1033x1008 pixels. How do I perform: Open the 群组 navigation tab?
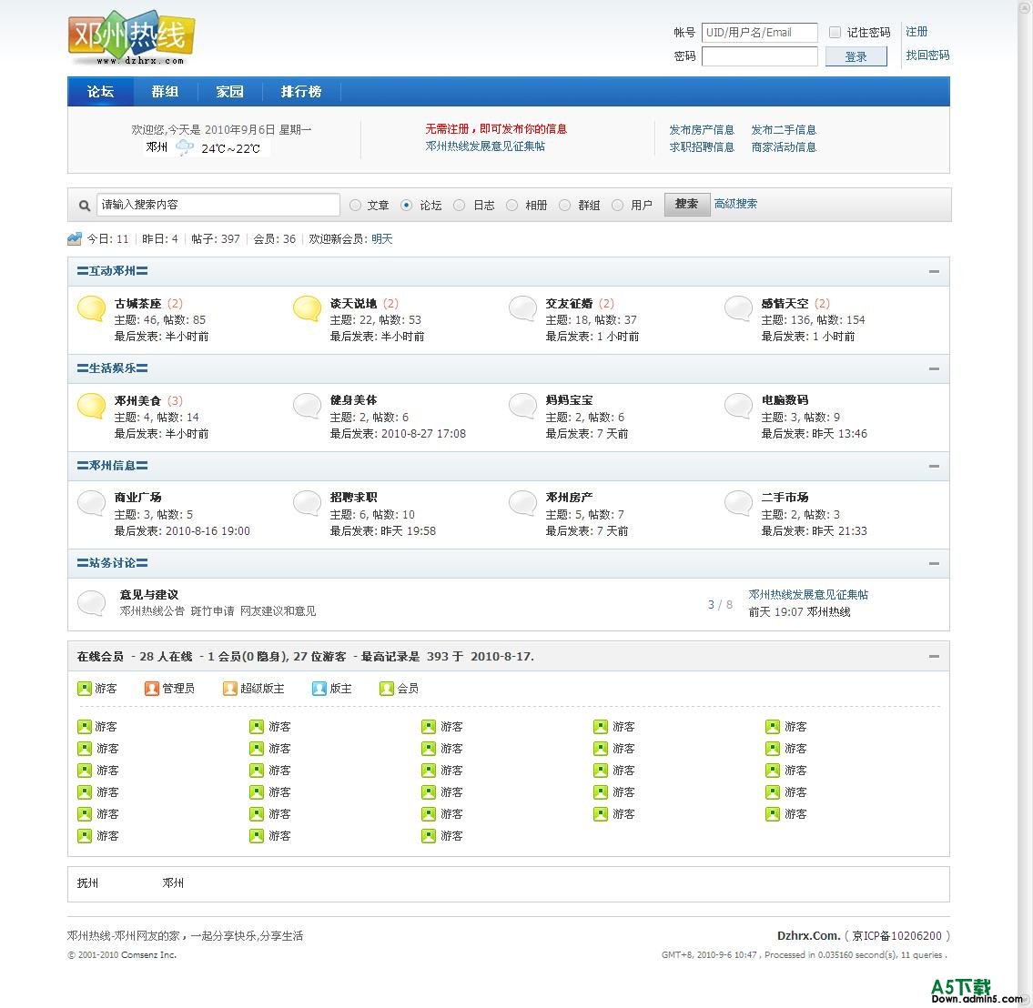pos(165,92)
